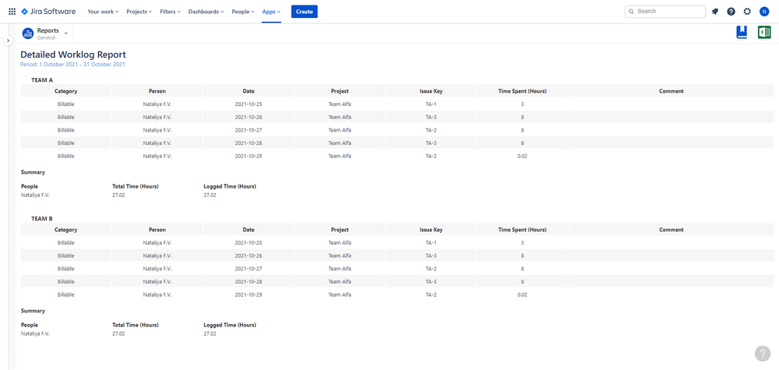779x370 pixels.
Task: Open the Filters dropdown menu
Action: pyautogui.click(x=171, y=12)
